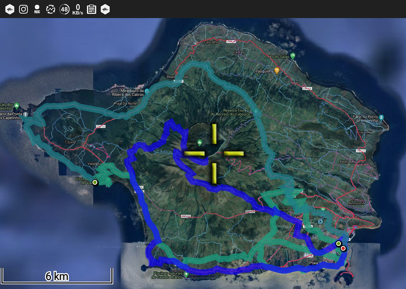Click the telemetry sync refresh icon

[50, 9]
